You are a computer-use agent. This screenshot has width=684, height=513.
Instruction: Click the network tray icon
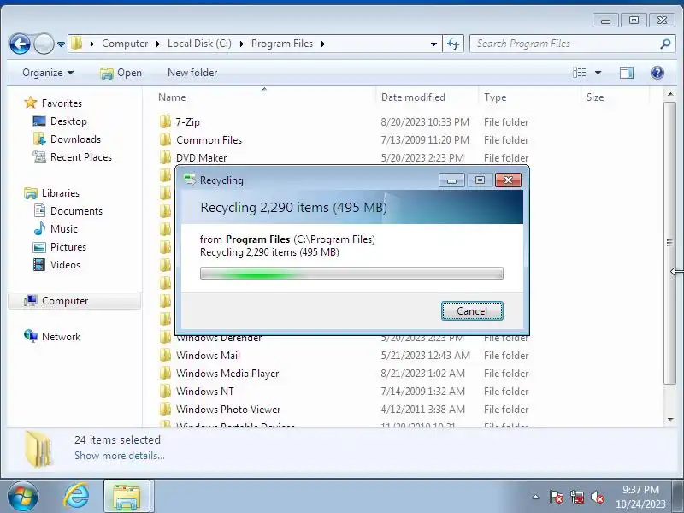coord(577,497)
